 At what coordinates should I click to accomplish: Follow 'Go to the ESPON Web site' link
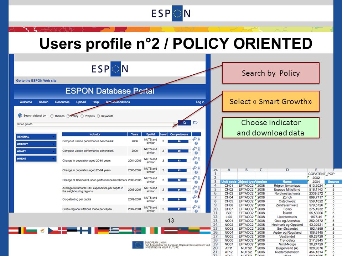pos(36,81)
